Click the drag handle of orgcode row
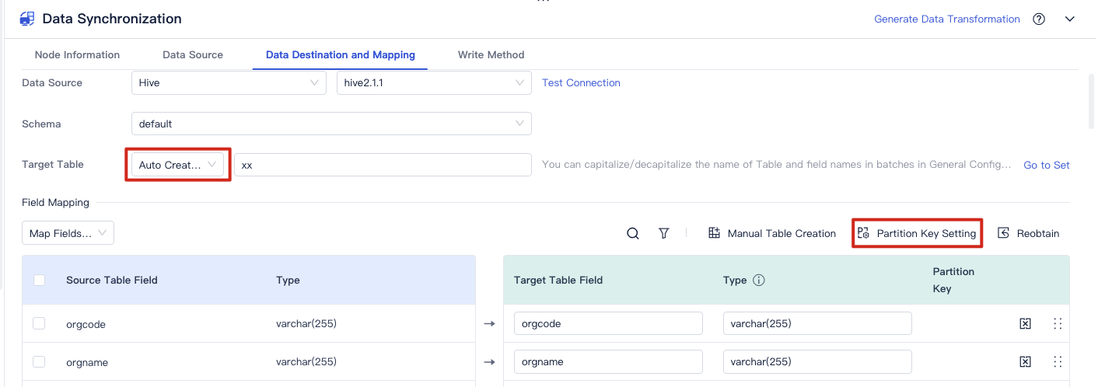Viewport: 1098px width, 387px height. tap(1058, 324)
